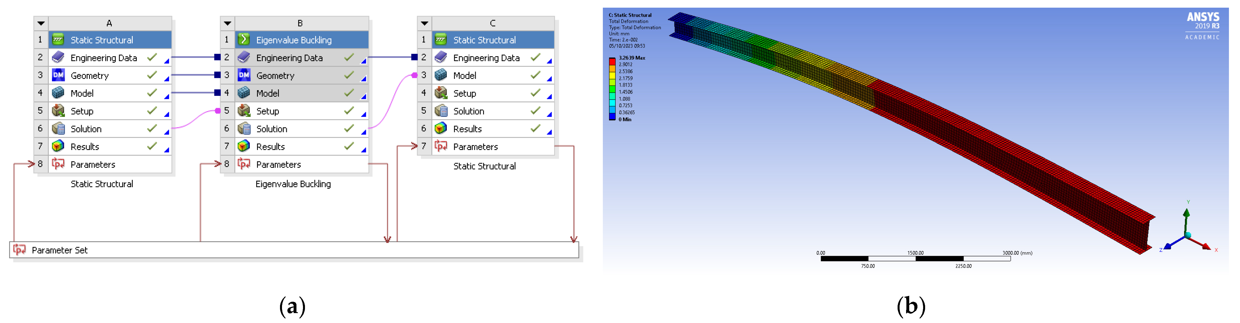Click Parameter Set bar icon

click(x=20, y=250)
